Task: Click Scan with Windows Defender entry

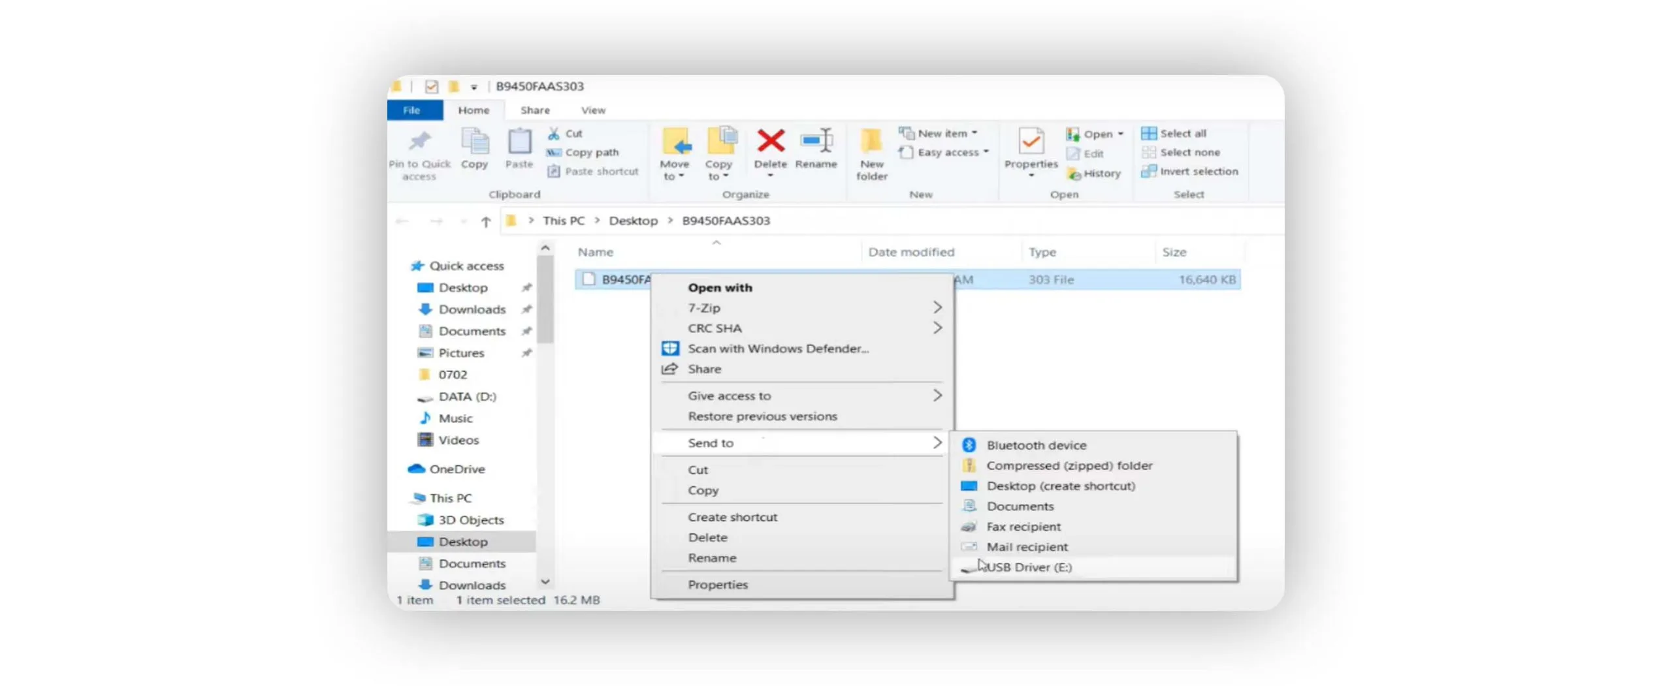Action: [x=777, y=349]
